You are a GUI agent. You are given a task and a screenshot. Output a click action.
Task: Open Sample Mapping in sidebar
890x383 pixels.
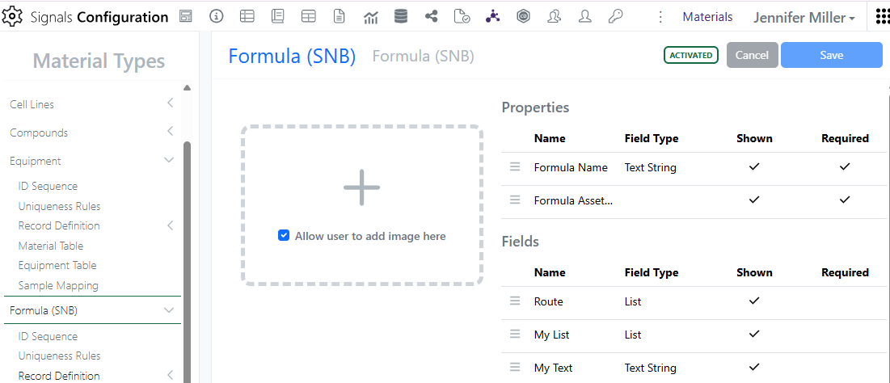tap(58, 285)
